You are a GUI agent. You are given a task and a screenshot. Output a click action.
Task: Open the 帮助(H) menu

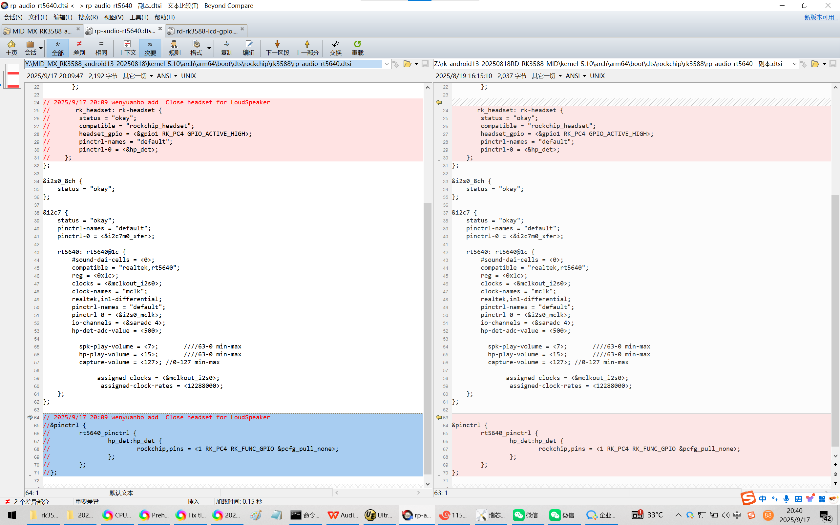pos(164,17)
